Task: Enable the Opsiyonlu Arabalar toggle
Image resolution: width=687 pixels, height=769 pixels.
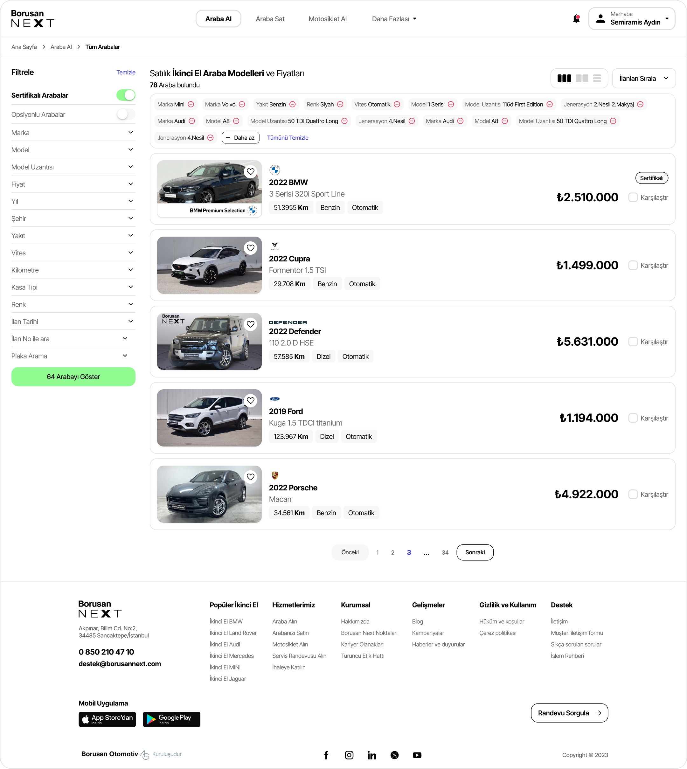Action: (x=126, y=114)
